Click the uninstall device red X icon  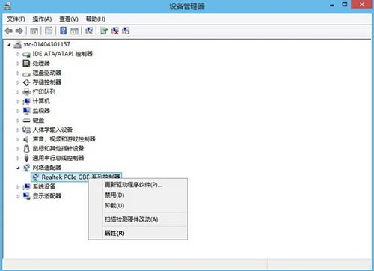[115, 31]
